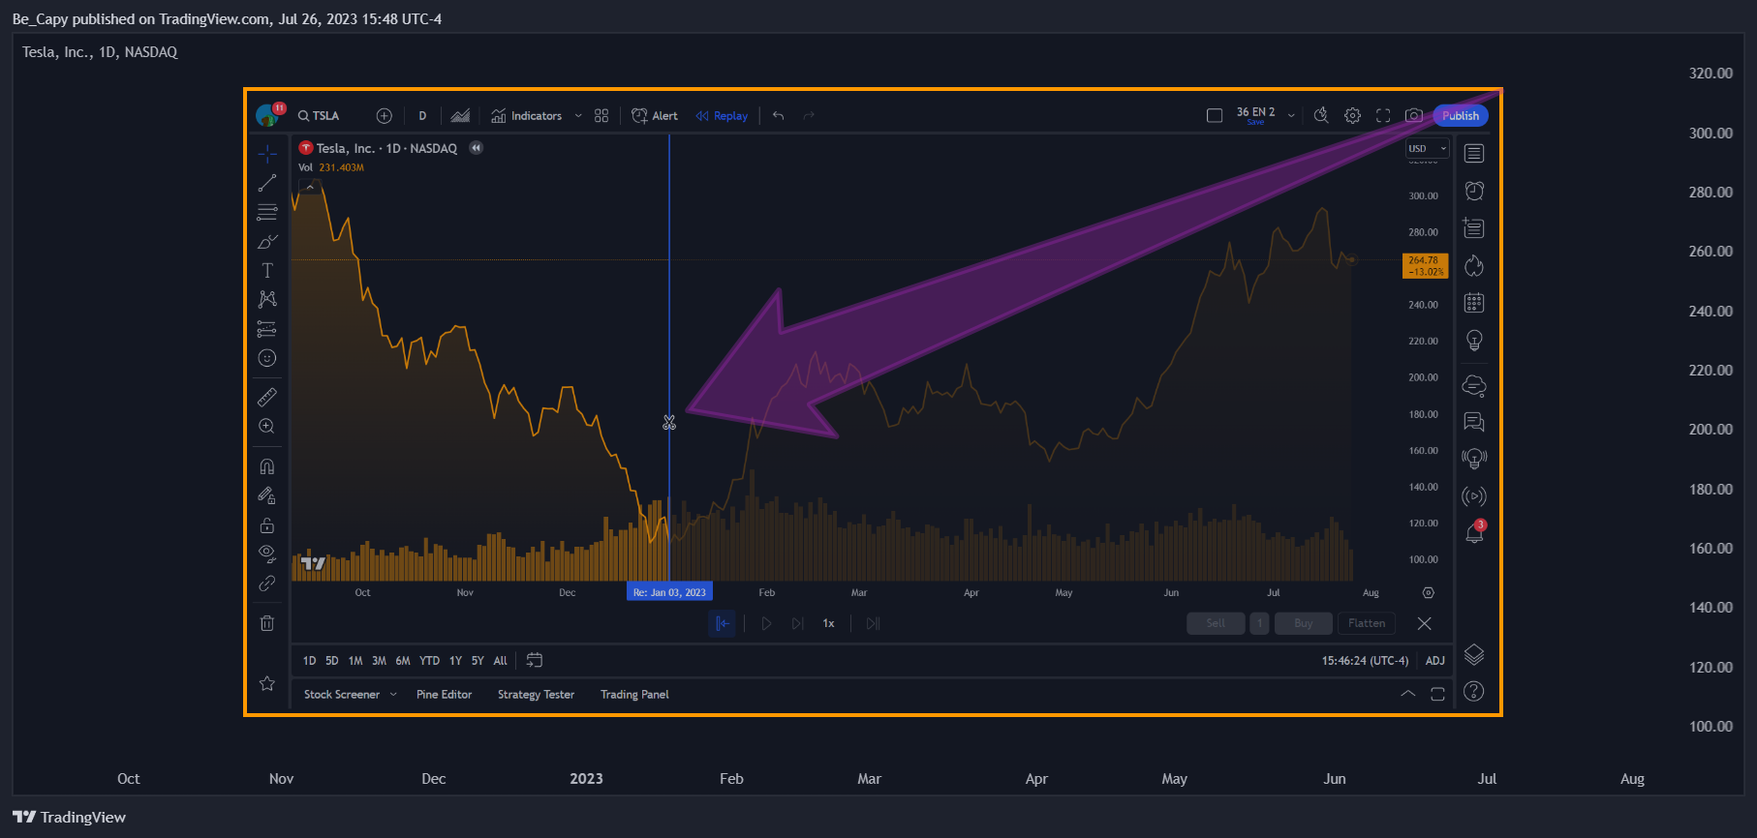Click the replay jump-to bar button
Image resolution: width=1757 pixels, height=838 pixels.
[723, 623]
